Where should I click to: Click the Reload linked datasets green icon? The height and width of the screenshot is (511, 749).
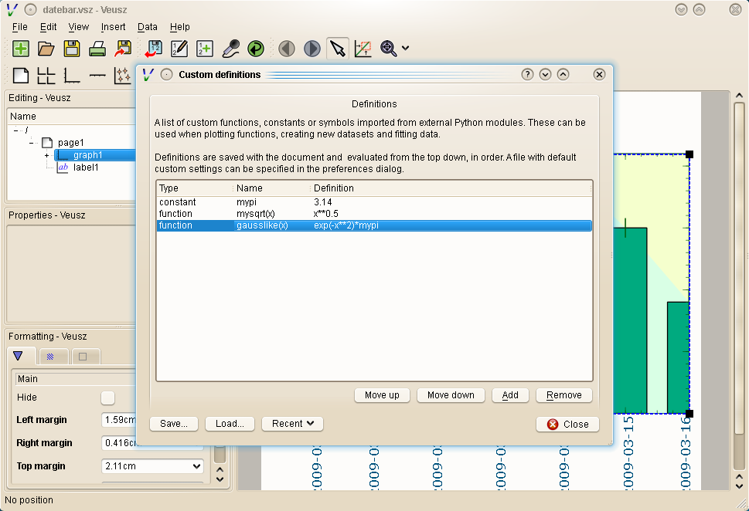tap(256, 49)
